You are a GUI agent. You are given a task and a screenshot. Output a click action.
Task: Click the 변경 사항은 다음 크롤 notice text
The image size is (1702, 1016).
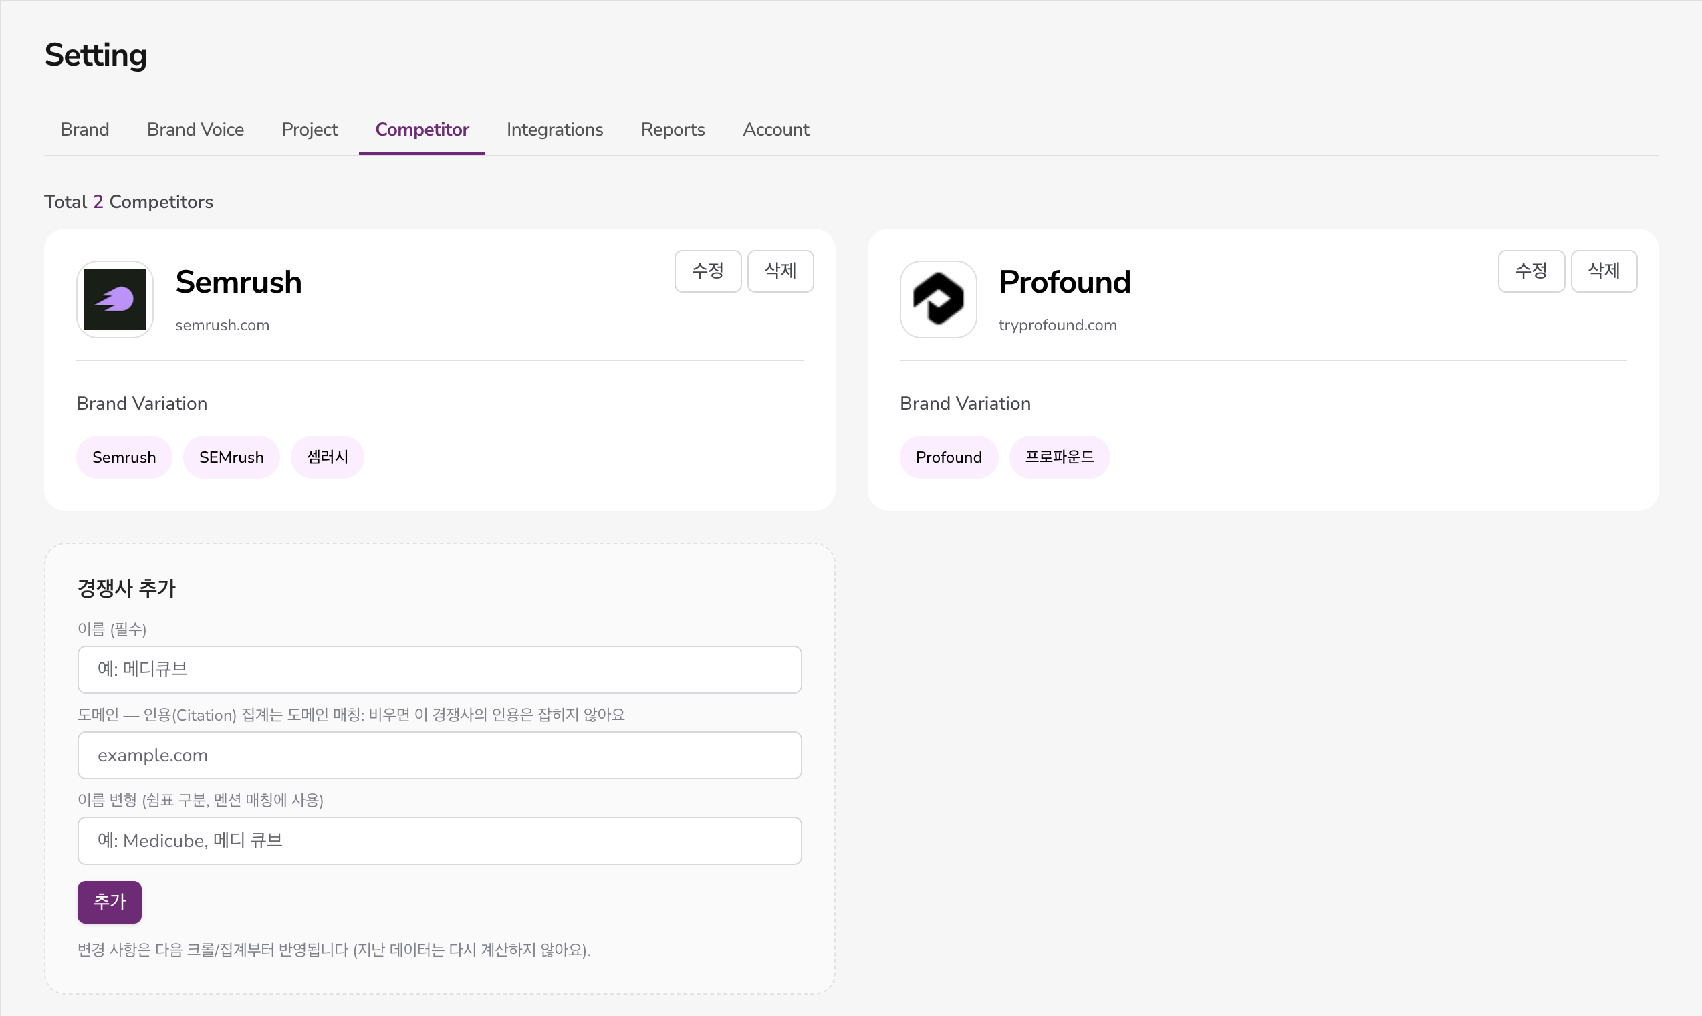tap(334, 950)
